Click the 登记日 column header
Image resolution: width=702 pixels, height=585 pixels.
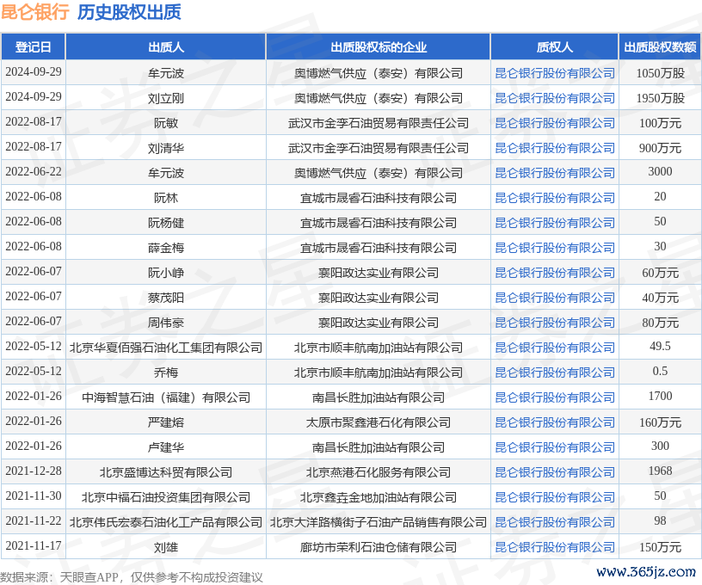[34, 47]
